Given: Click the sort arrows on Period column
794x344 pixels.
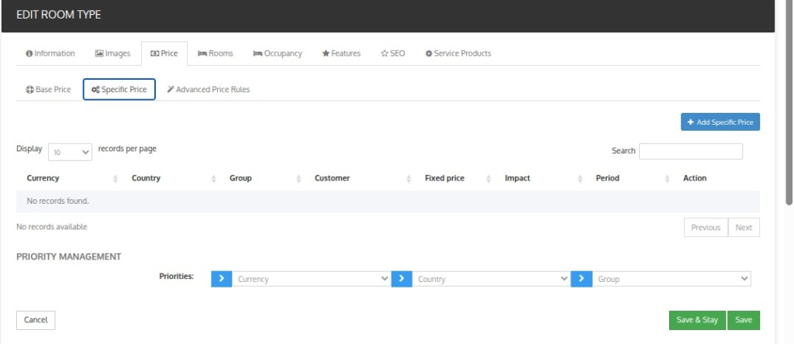Looking at the screenshot, I should pyautogui.click(x=667, y=178).
